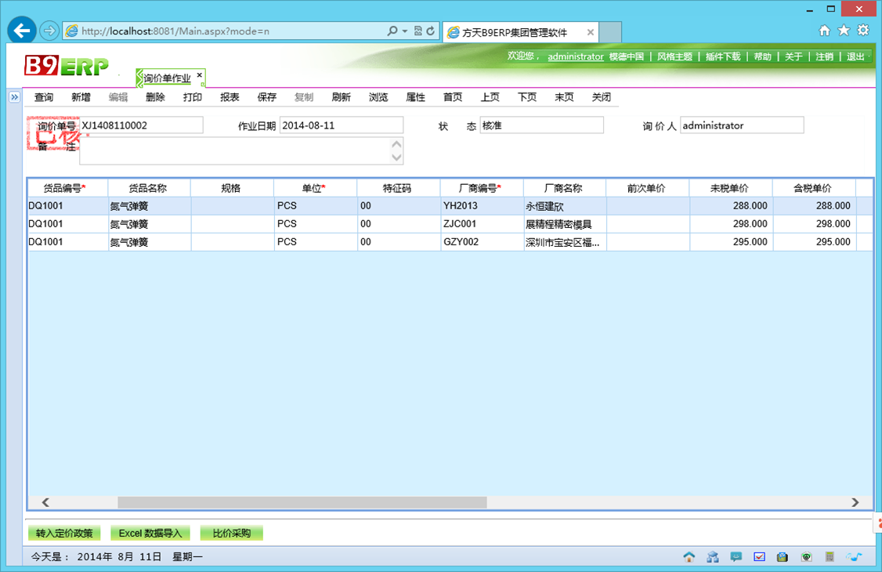The height and width of the screenshot is (572, 882).
Task: Expand the left sidebar with double-arrow icon
Action: (14, 97)
